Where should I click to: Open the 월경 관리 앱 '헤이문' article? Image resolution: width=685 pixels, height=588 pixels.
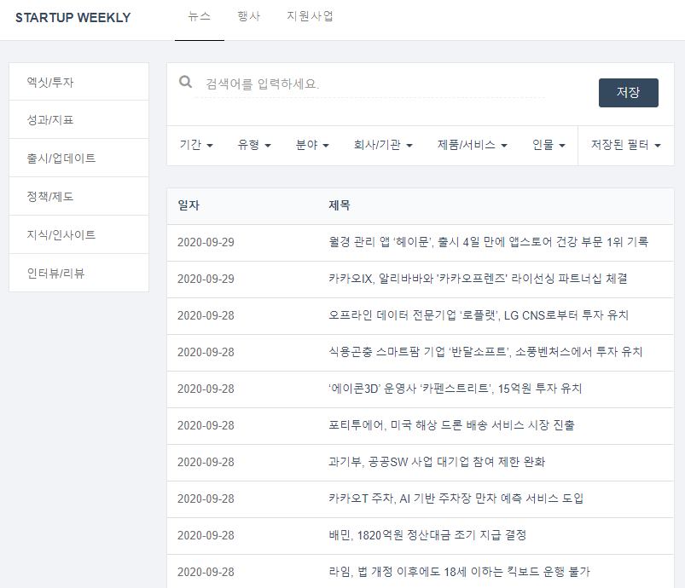tap(488, 242)
